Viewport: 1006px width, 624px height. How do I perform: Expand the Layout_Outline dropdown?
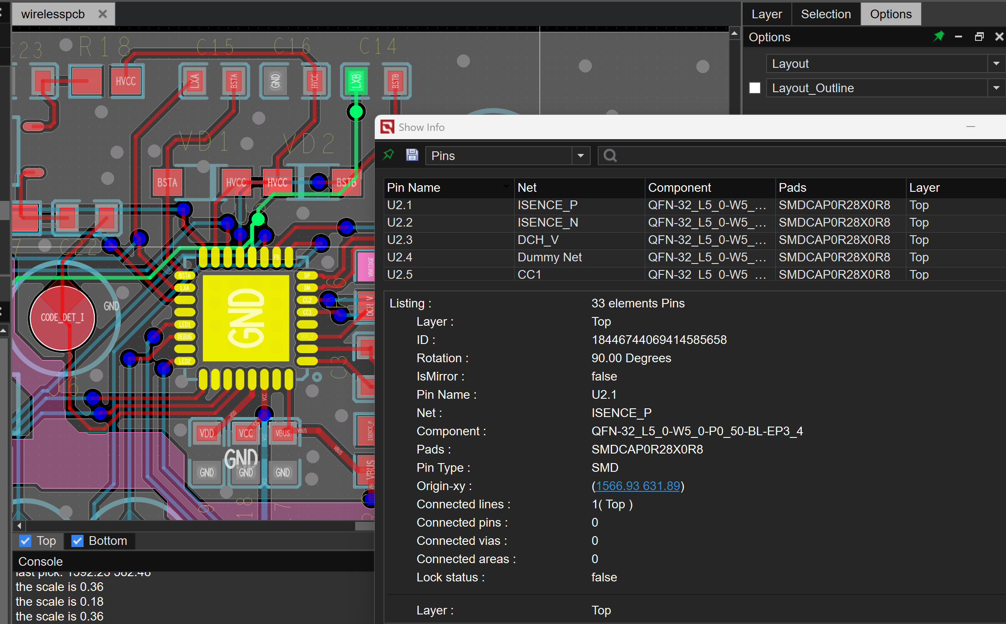click(x=996, y=88)
